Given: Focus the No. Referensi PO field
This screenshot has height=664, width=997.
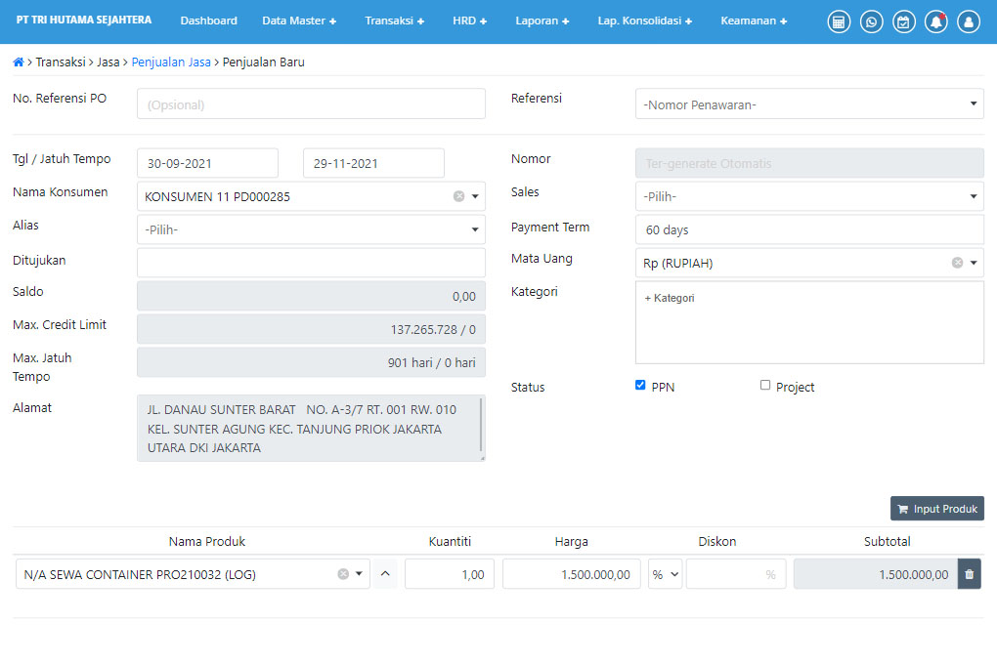Looking at the screenshot, I should pyautogui.click(x=311, y=104).
